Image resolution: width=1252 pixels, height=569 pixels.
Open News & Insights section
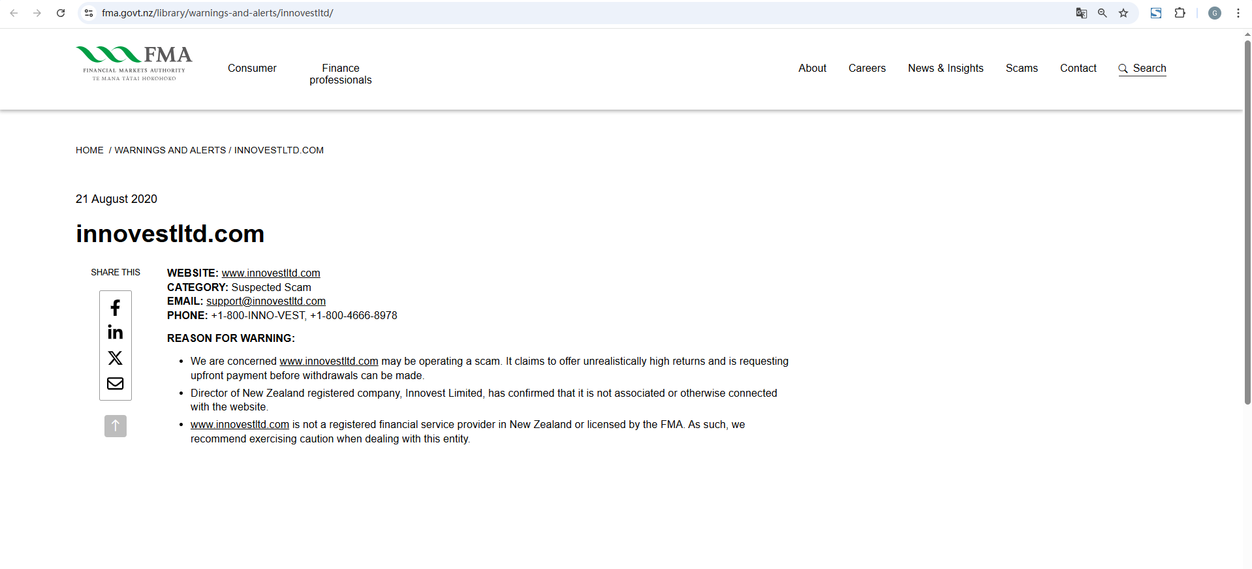click(946, 68)
